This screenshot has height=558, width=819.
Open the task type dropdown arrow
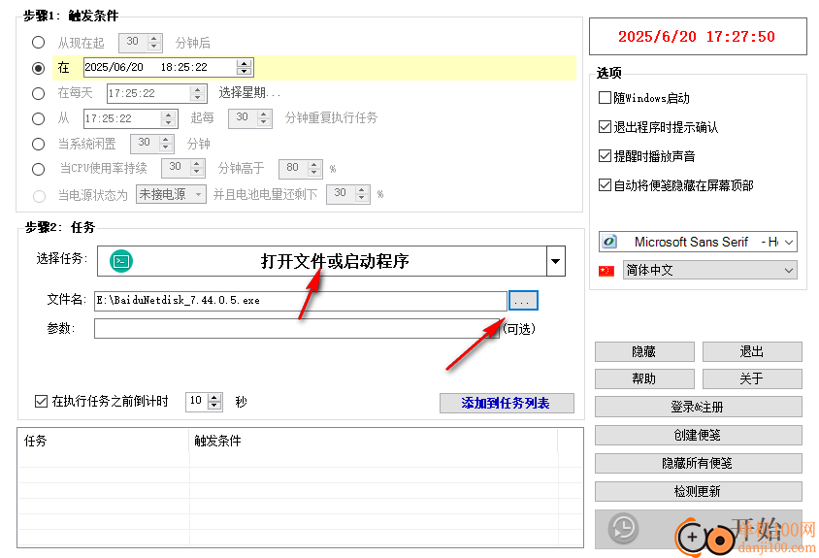[x=556, y=261]
